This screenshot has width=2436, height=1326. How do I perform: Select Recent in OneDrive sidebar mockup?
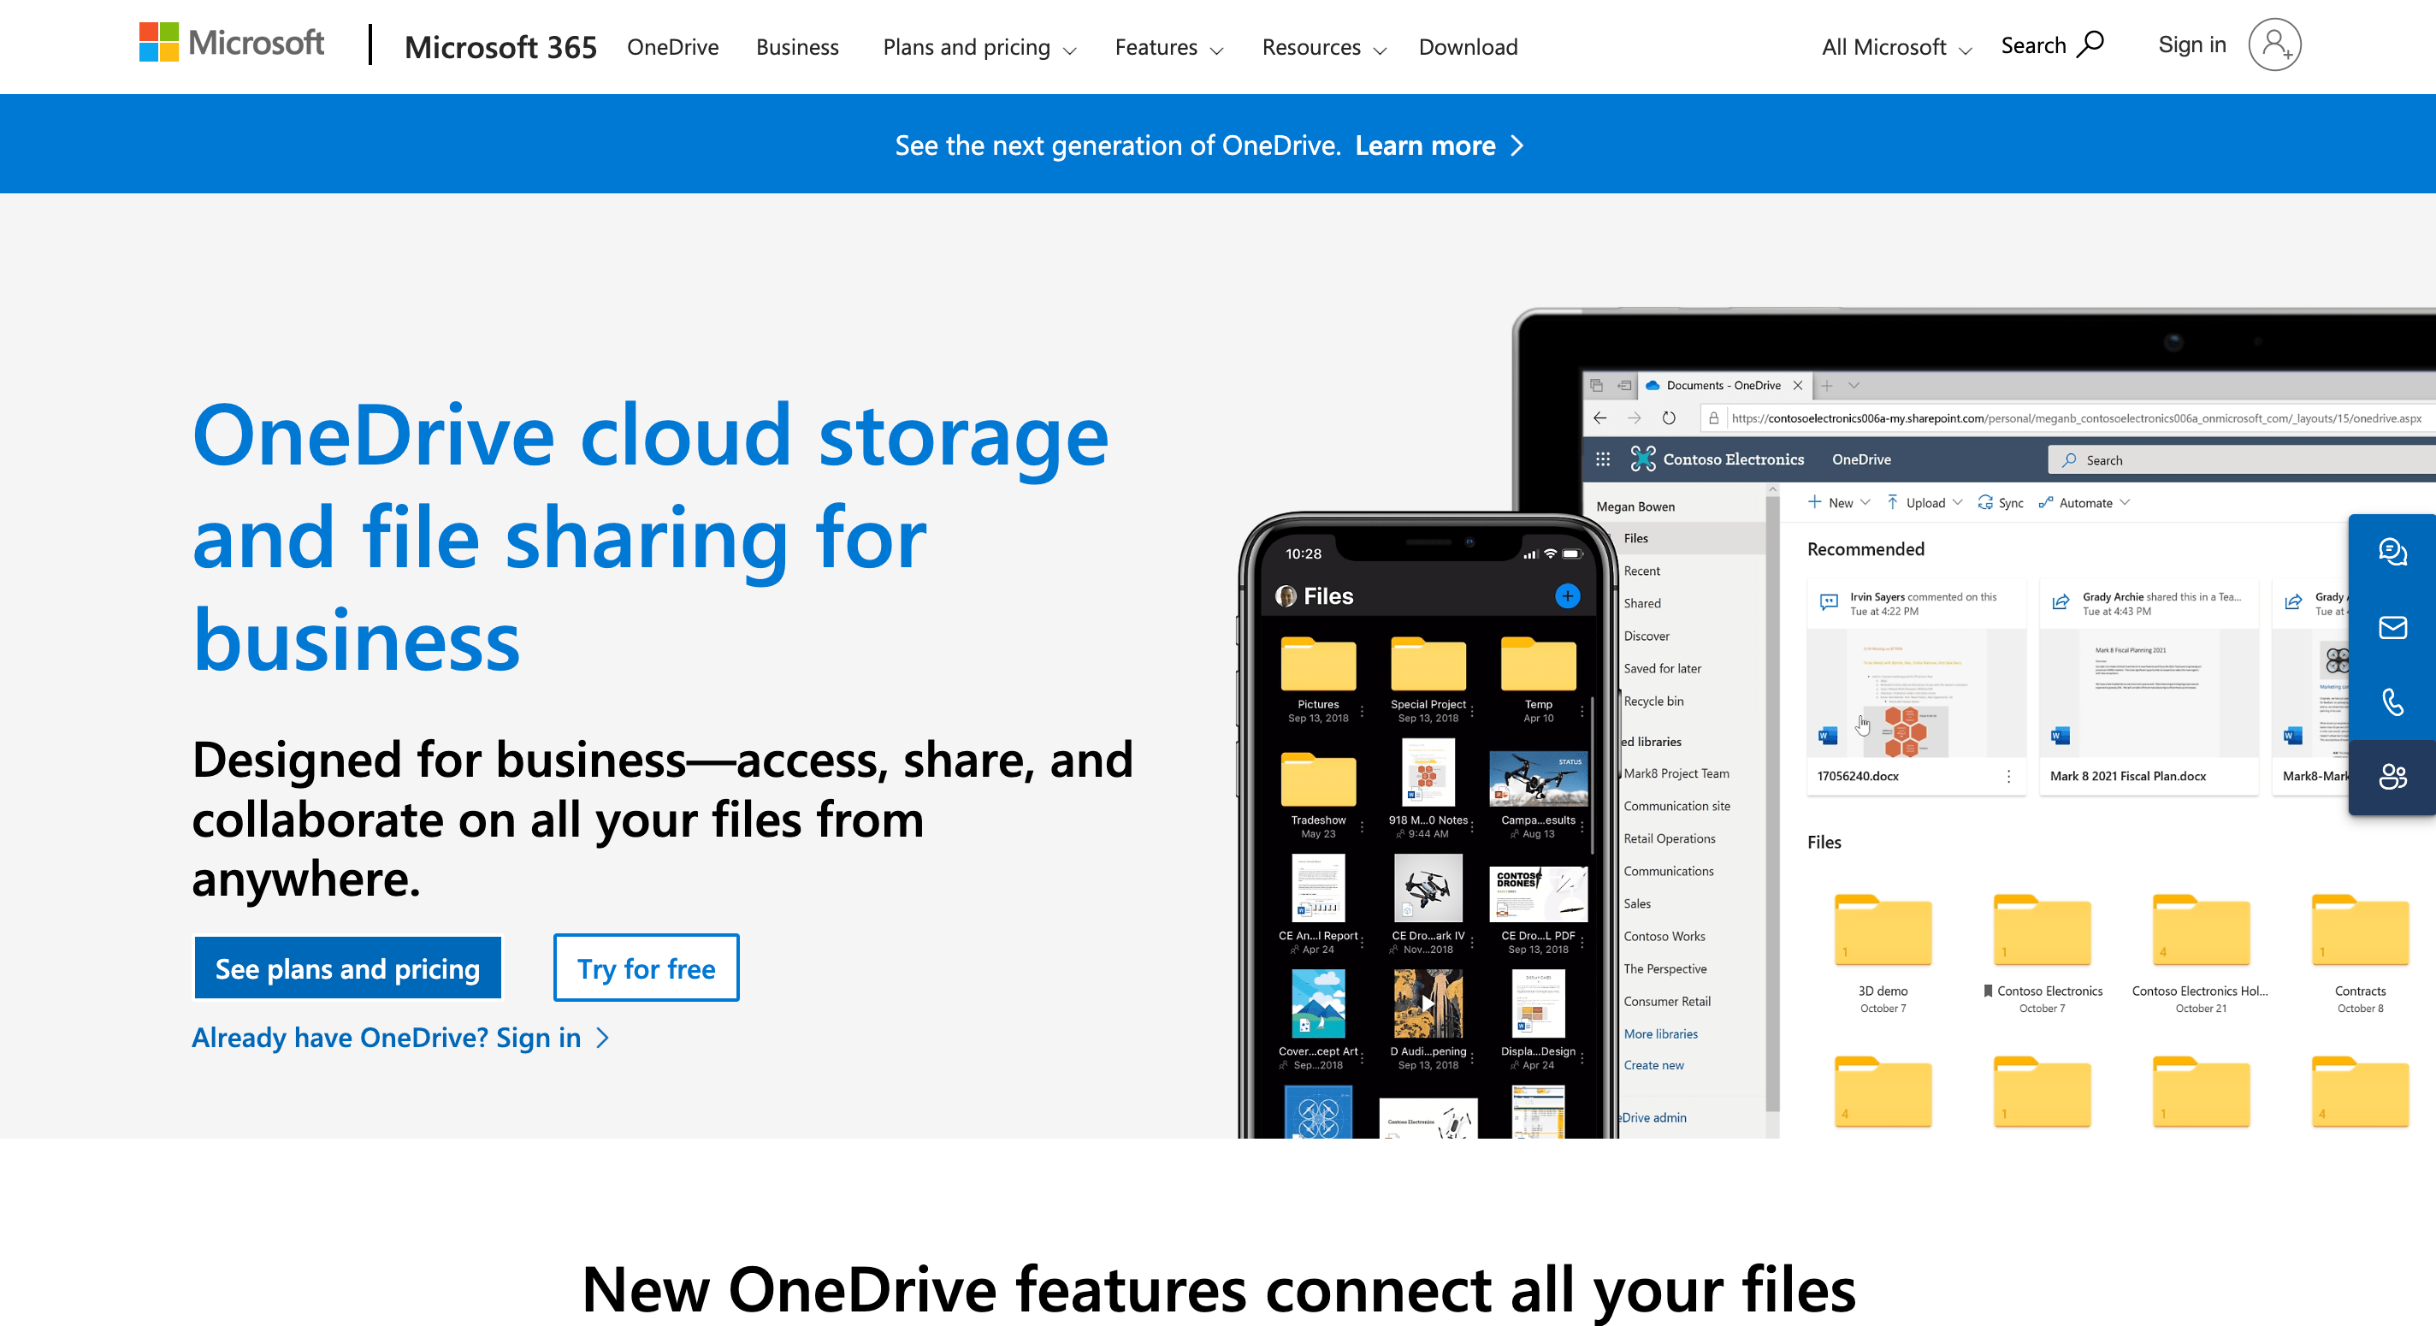click(x=1641, y=571)
